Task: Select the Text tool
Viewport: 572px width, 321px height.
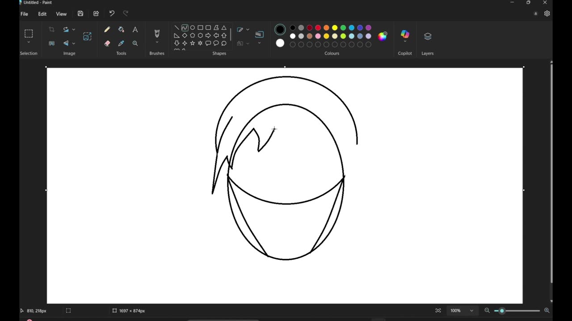Action: pos(135,29)
